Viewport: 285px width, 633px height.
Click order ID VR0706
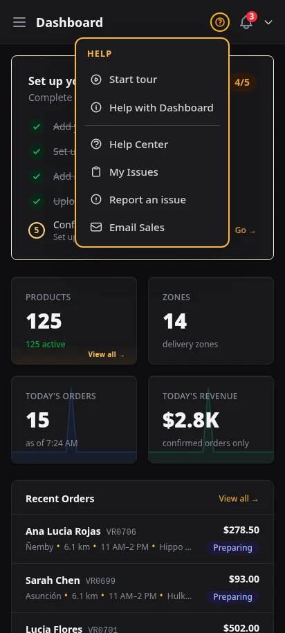click(x=121, y=532)
